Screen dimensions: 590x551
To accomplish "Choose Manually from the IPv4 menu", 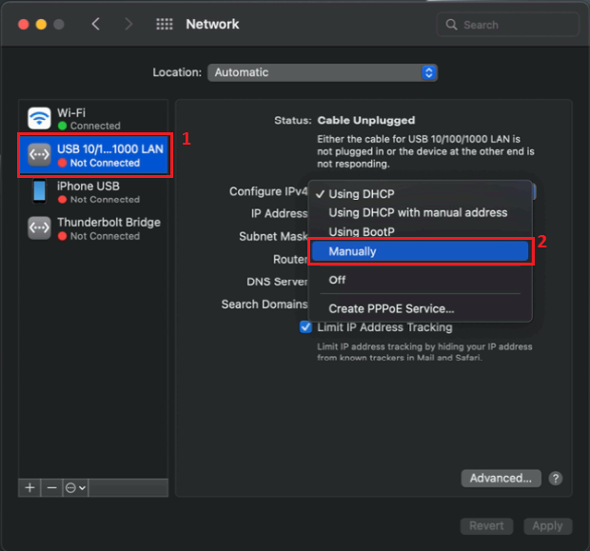I will click(x=420, y=251).
